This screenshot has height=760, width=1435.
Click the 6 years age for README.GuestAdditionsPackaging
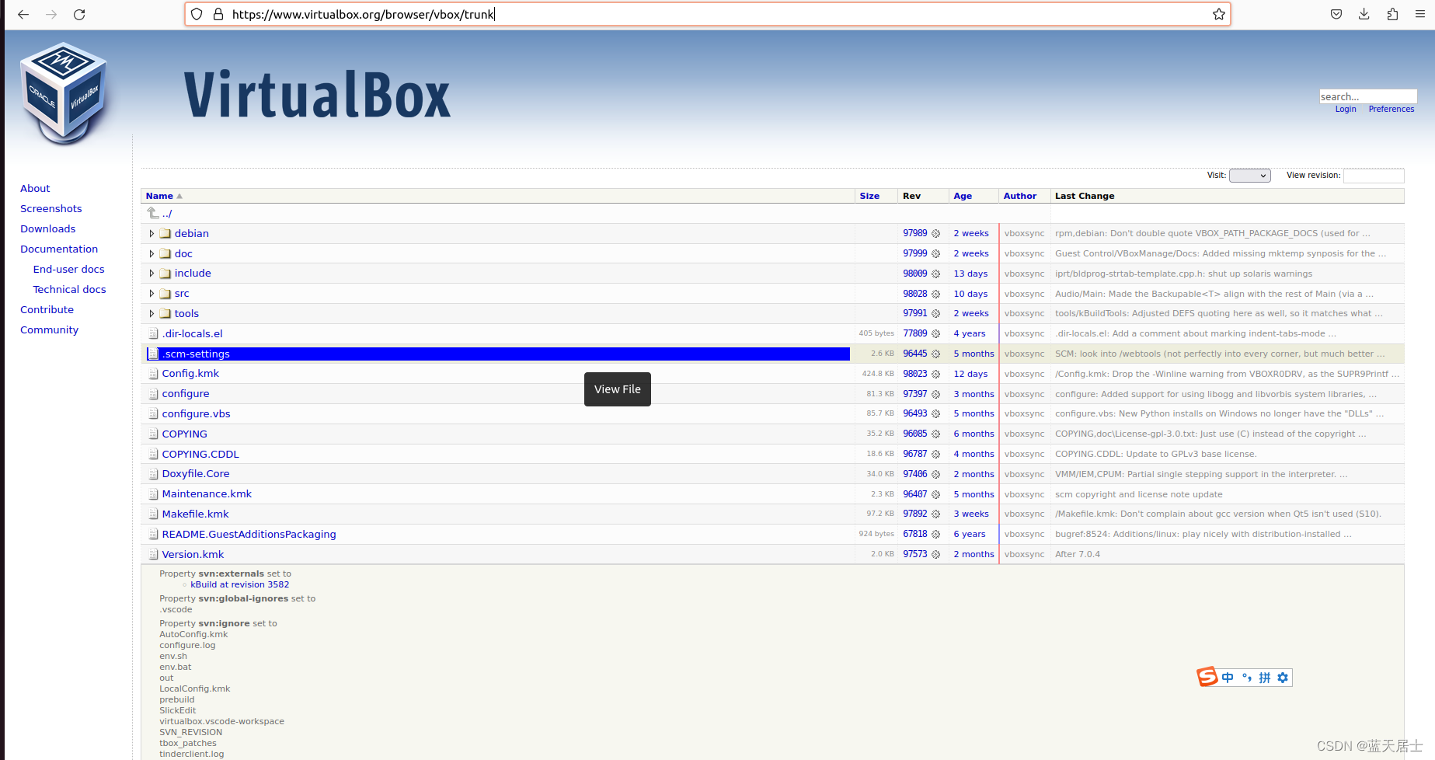(969, 534)
